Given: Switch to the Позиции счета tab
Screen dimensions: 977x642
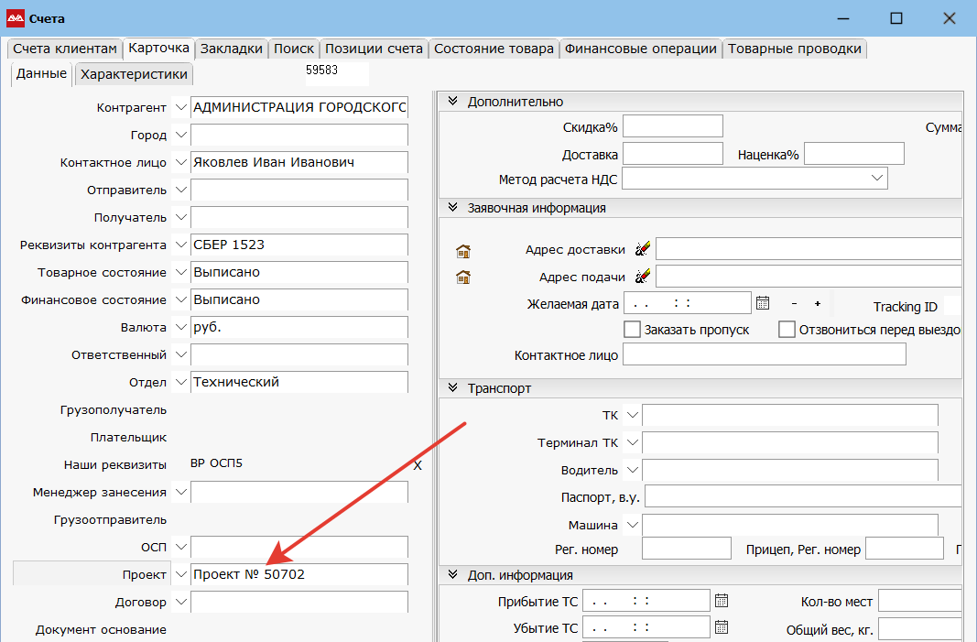Looking at the screenshot, I should pyautogui.click(x=374, y=49).
